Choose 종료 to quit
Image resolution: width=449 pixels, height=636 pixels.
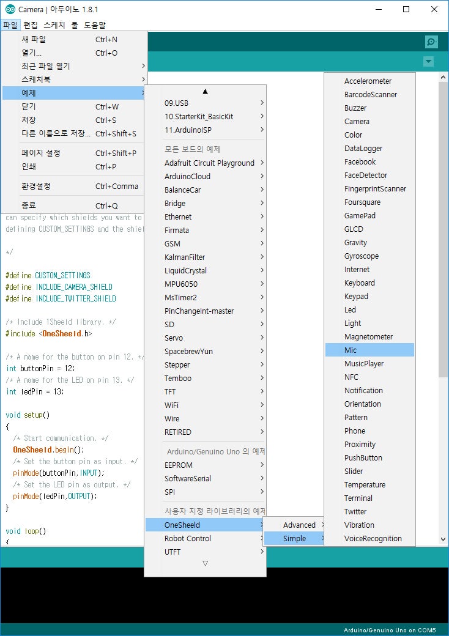click(x=73, y=205)
